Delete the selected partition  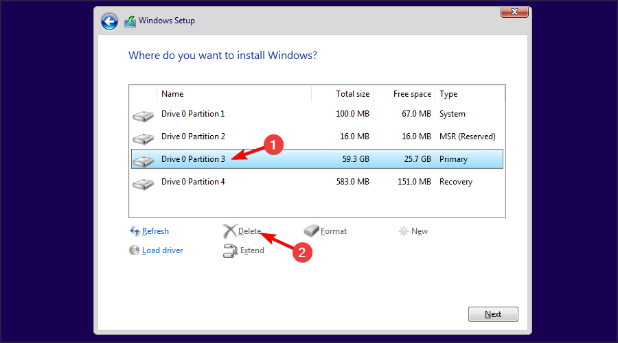click(249, 231)
